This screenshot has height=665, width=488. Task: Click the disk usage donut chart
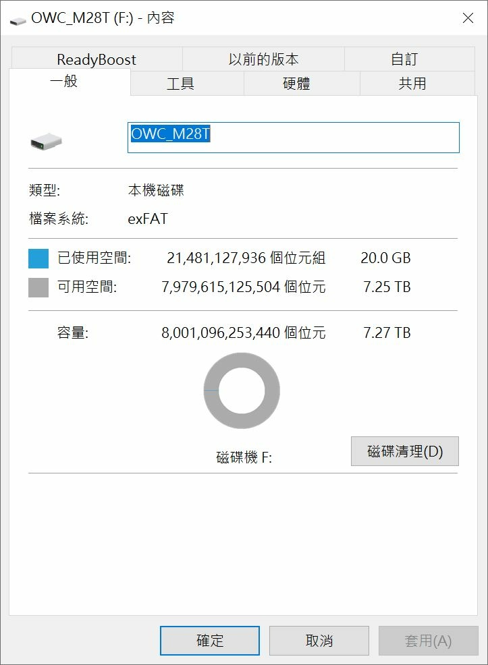point(242,391)
